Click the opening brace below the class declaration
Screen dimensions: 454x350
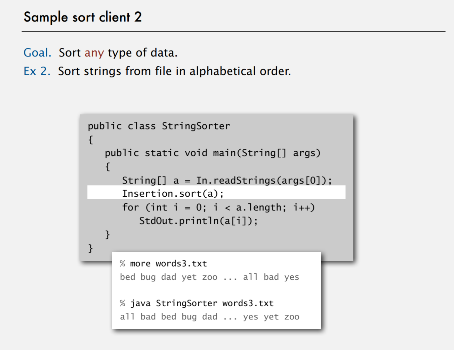tap(90, 140)
